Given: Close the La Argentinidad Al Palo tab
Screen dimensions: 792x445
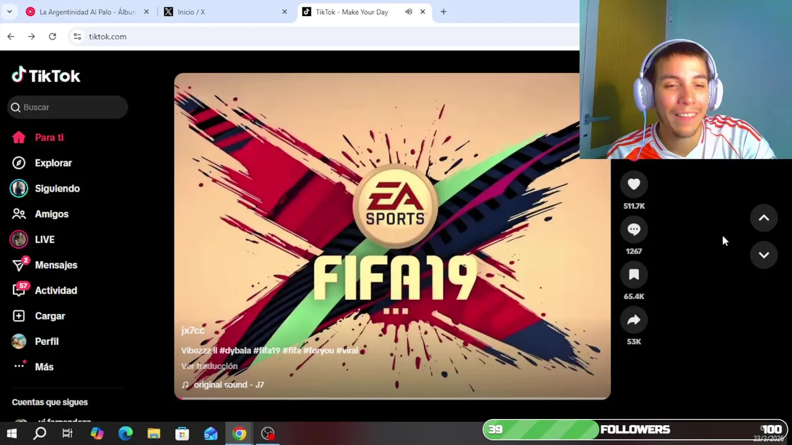Looking at the screenshot, I should click(x=146, y=12).
